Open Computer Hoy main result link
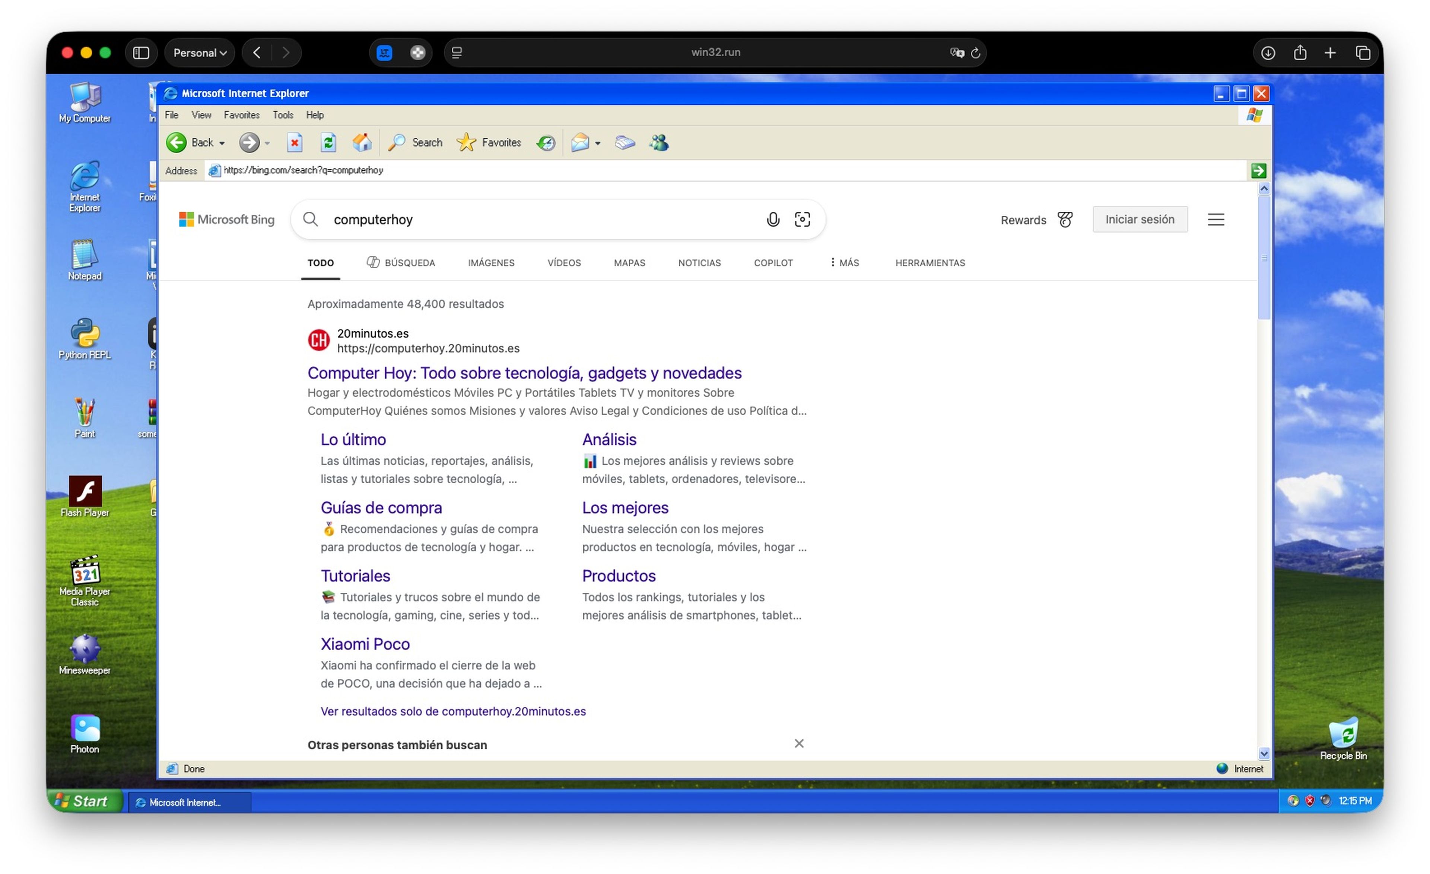Screen dimensions: 1430x874 525,373
